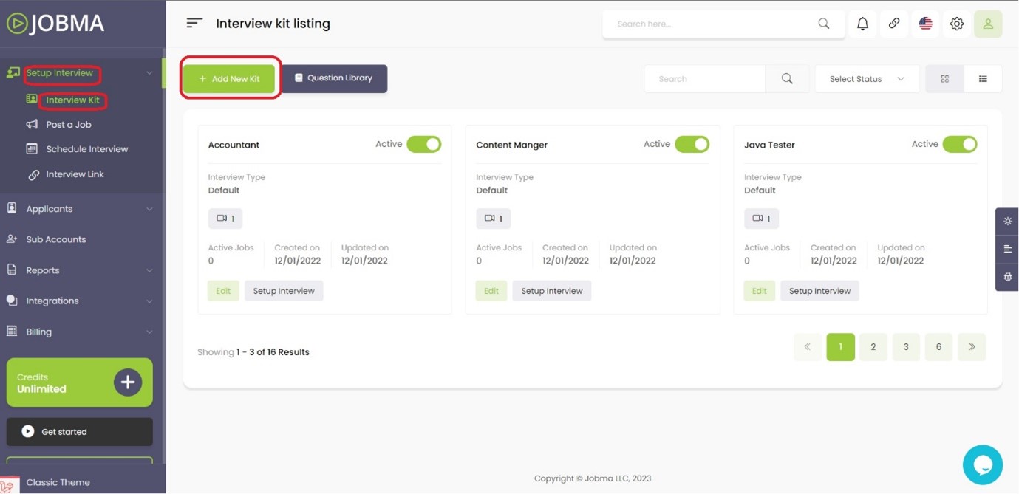1019x494 pixels.
Task: Focus the kit Search input field
Action: click(705, 79)
